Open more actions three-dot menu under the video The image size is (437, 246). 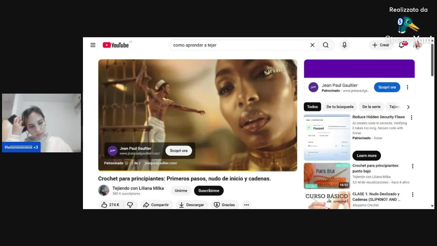(246, 205)
